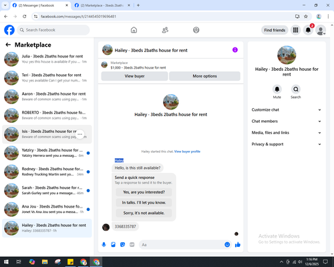Open the Chrome profile avatar
This screenshot has height=267, width=334.
(319, 17)
